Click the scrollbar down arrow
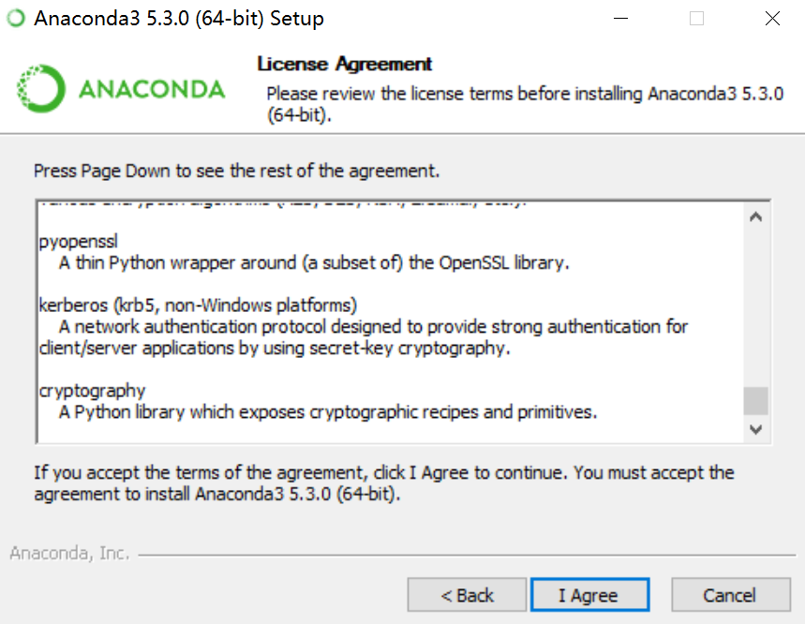This screenshot has height=624, width=805. (755, 429)
